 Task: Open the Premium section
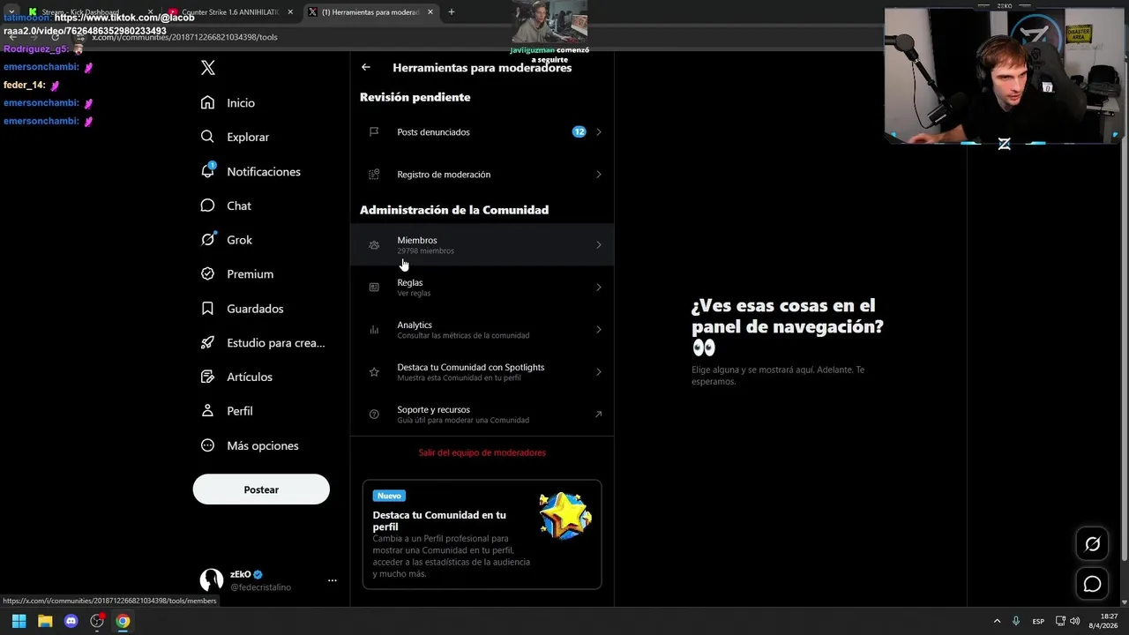(236, 274)
